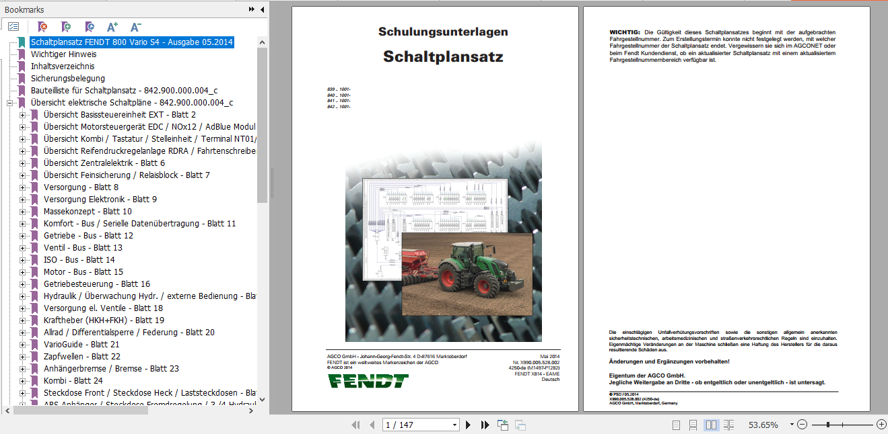Image resolution: width=888 pixels, height=434 pixels.
Task: Go to the next page arrow
Action: [469, 425]
